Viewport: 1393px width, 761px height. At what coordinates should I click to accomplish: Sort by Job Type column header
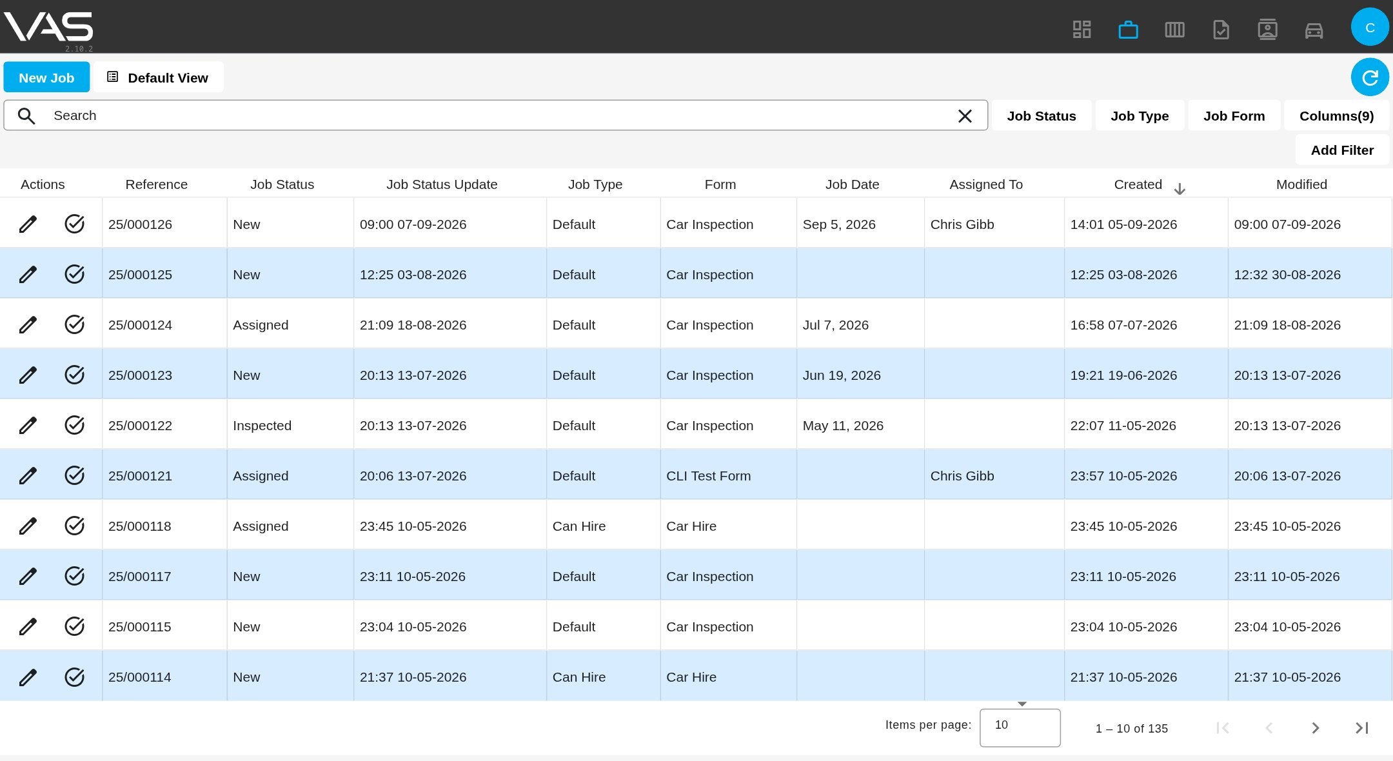pos(595,184)
